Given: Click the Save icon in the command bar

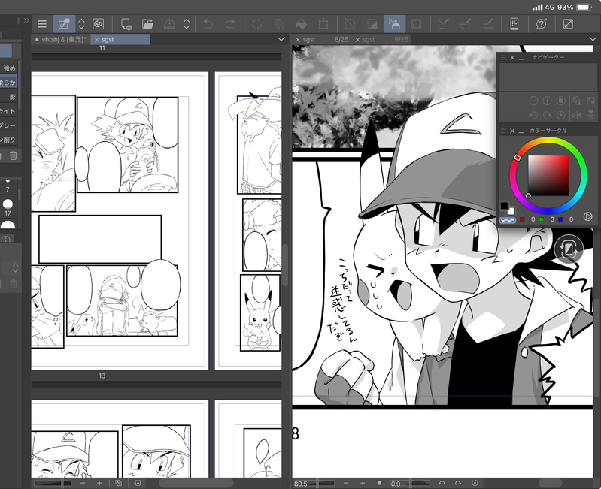Looking at the screenshot, I should point(169,24).
